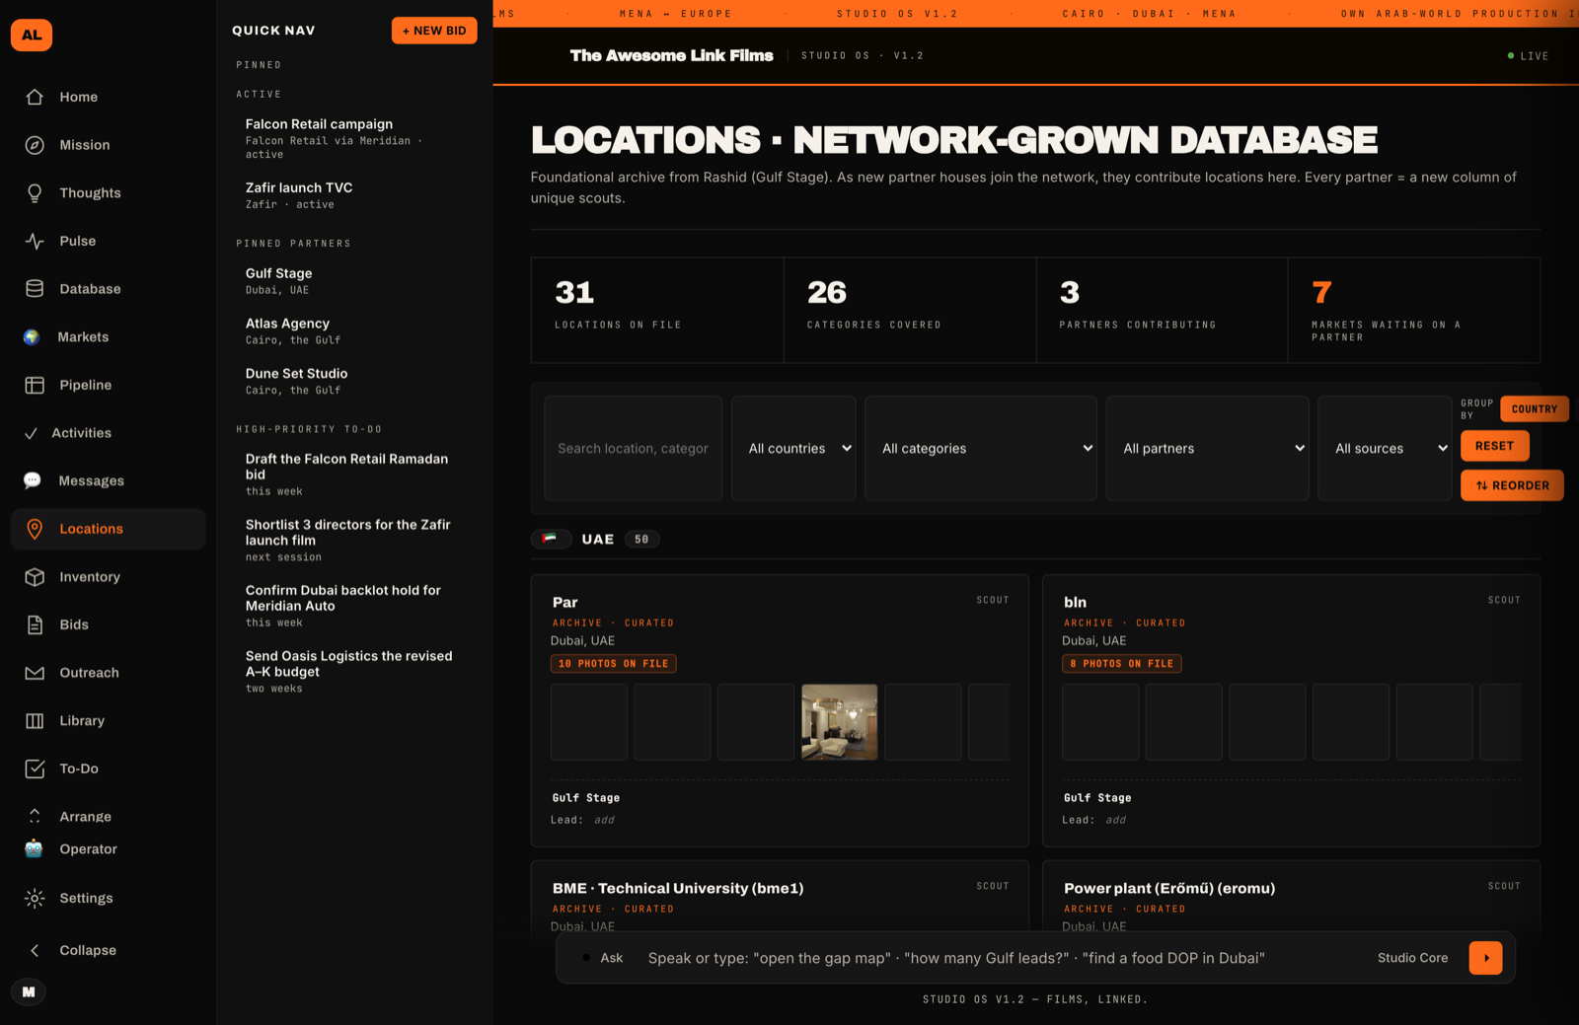
Task: Click the Pulse waveform icon
Action: (35, 241)
